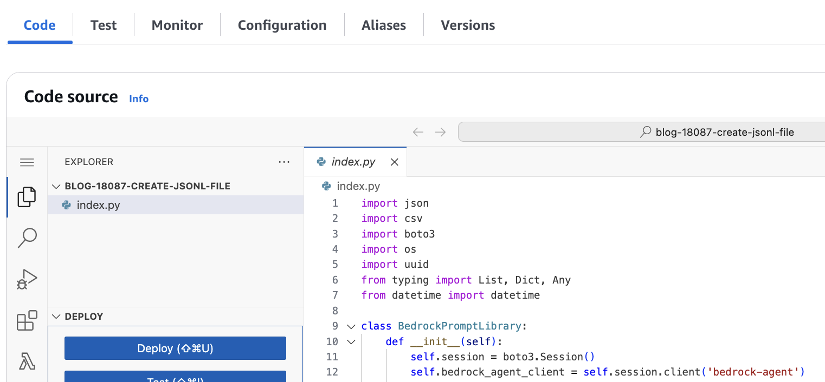Switch to the Configuration tab
The image size is (825, 382).
(282, 25)
